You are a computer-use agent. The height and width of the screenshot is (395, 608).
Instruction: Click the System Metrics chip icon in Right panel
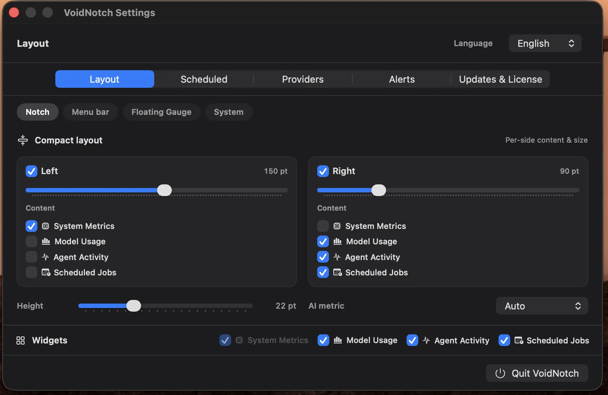pos(337,226)
